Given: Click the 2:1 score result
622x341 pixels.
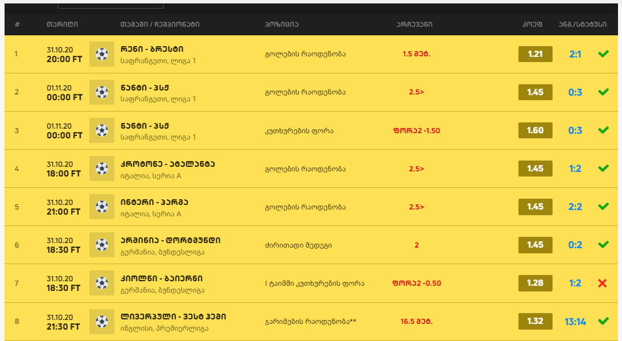Looking at the screenshot, I should [575, 54].
